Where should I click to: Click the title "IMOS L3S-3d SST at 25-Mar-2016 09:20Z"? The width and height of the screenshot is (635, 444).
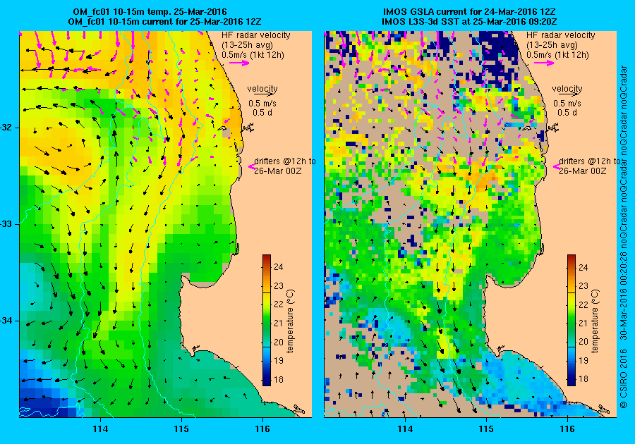469,21
